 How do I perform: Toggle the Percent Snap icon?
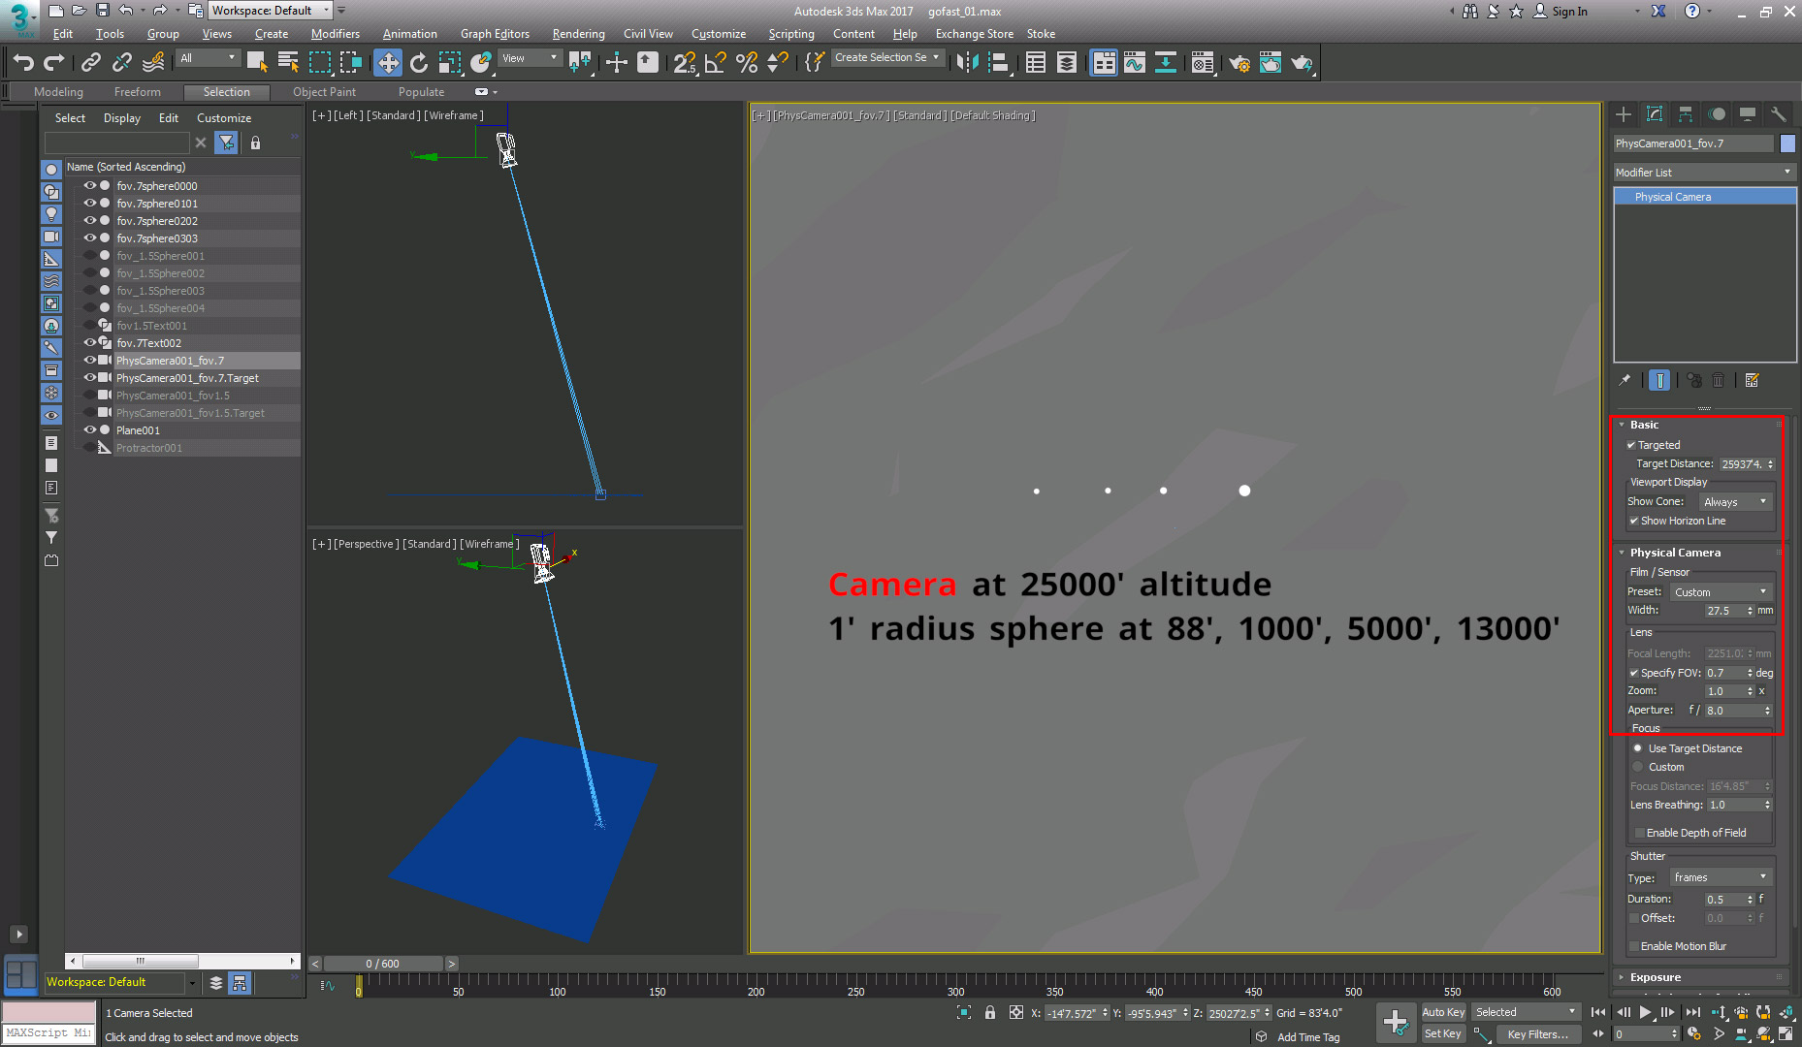747,63
